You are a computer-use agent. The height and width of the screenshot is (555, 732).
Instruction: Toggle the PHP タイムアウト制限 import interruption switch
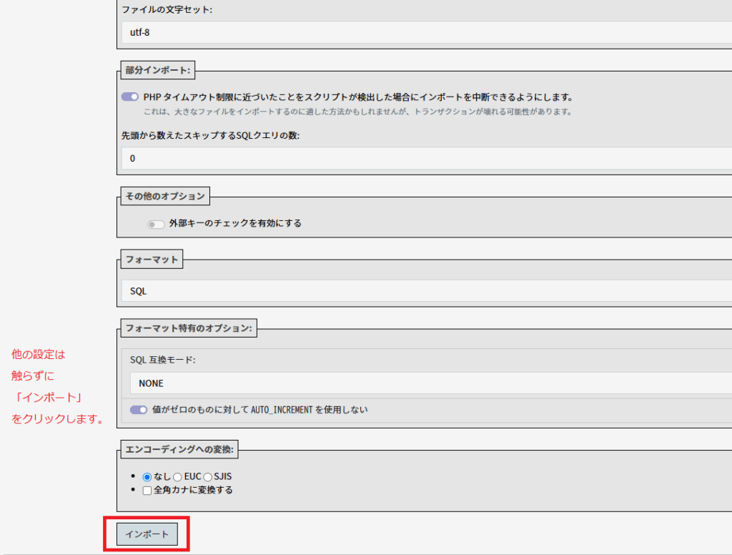(x=130, y=97)
